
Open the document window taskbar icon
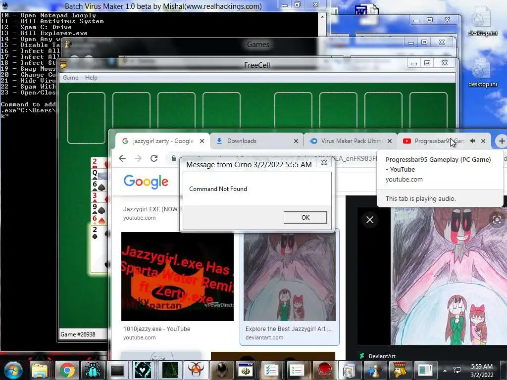click(425, 370)
